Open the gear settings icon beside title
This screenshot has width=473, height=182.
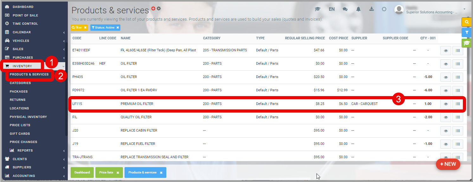point(159,9)
